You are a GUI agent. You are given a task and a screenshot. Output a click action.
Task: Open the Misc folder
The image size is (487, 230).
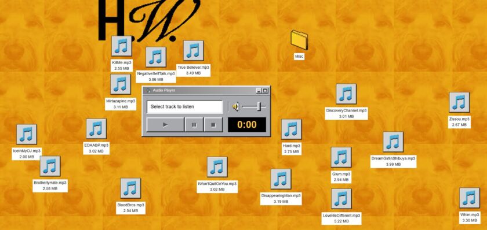[x=299, y=40]
